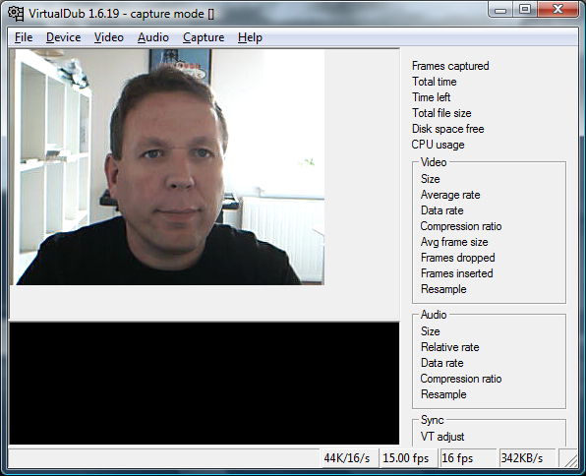Click the webcam video preview
Image resolution: width=586 pixels, height=476 pixels.
(167, 167)
